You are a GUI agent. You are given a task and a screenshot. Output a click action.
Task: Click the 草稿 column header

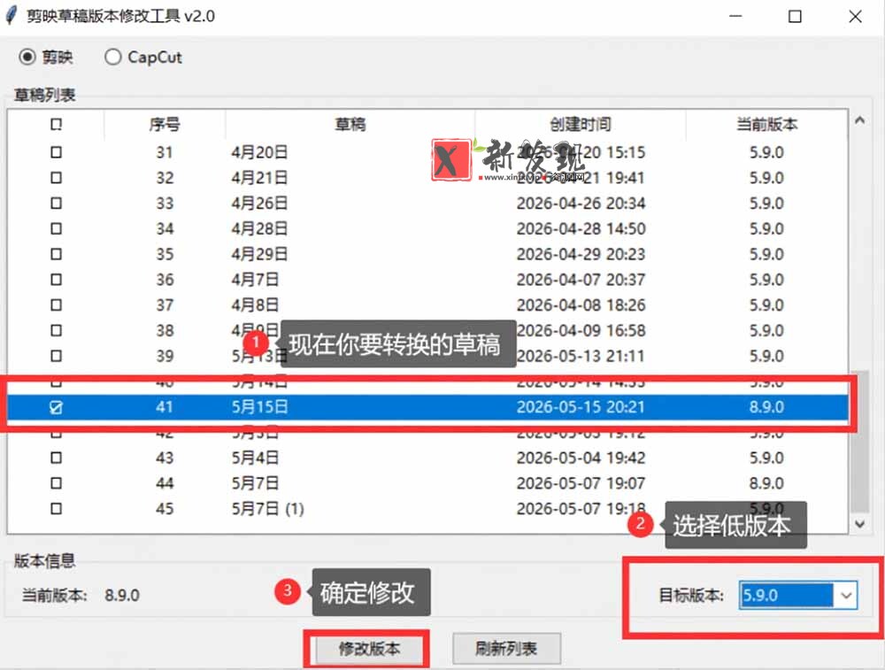350,124
